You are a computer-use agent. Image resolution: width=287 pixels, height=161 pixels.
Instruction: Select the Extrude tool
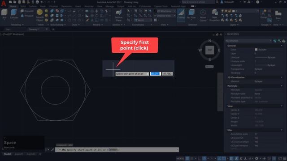[14, 14]
